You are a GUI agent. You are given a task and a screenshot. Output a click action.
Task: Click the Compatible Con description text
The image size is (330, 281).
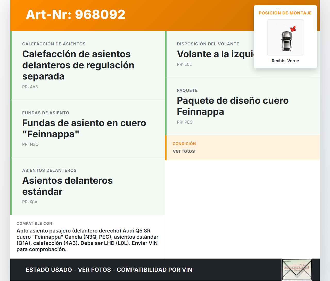(x=87, y=240)
